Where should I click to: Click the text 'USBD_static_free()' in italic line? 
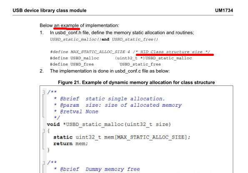[135, 39]
